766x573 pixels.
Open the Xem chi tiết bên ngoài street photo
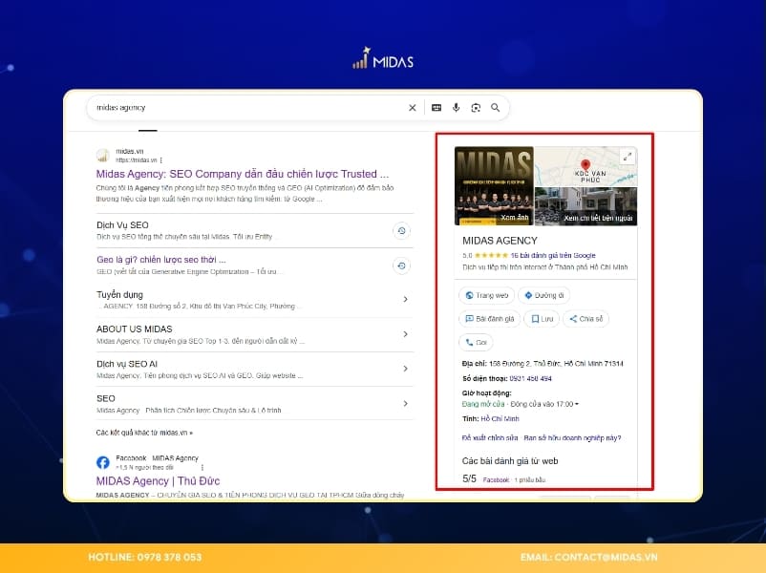point(585,206)
